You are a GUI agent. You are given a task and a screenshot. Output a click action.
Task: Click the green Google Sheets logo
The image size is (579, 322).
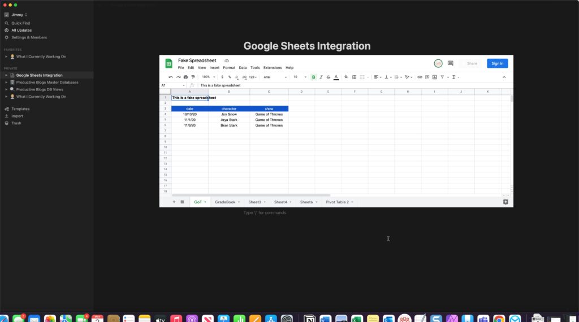[x=168, y=63]
